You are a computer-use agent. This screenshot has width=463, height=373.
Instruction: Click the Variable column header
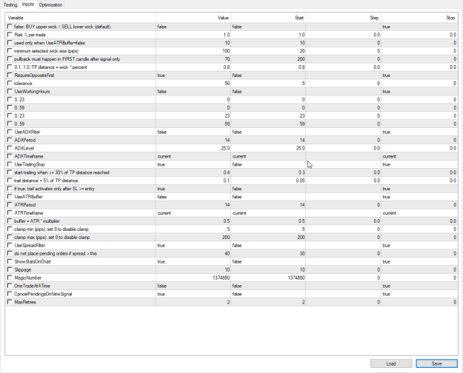[x=81, y=18]
